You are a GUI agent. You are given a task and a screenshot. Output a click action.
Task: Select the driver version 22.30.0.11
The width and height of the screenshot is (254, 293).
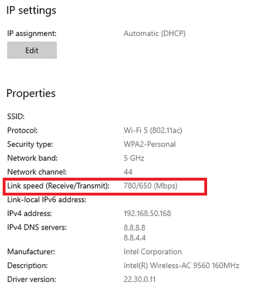click(x=139, y=280)
